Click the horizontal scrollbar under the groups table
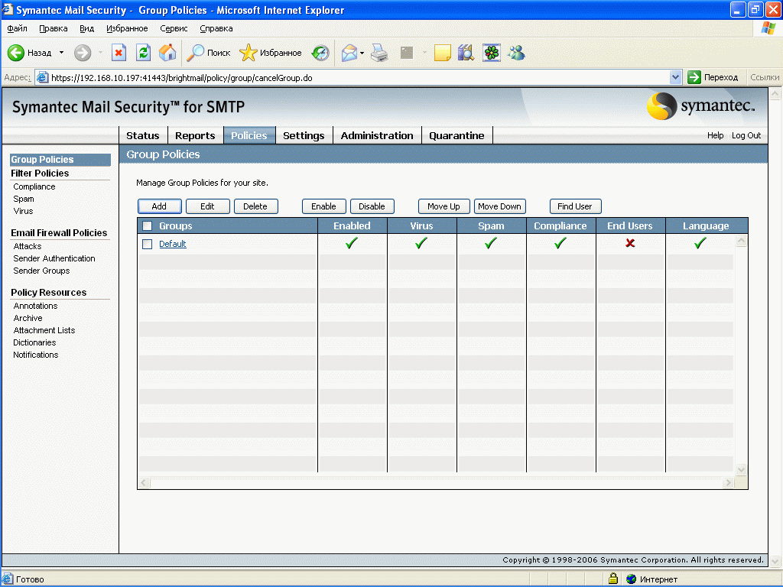This screenshot has width=783, height=587. click(x=436, y=483)
